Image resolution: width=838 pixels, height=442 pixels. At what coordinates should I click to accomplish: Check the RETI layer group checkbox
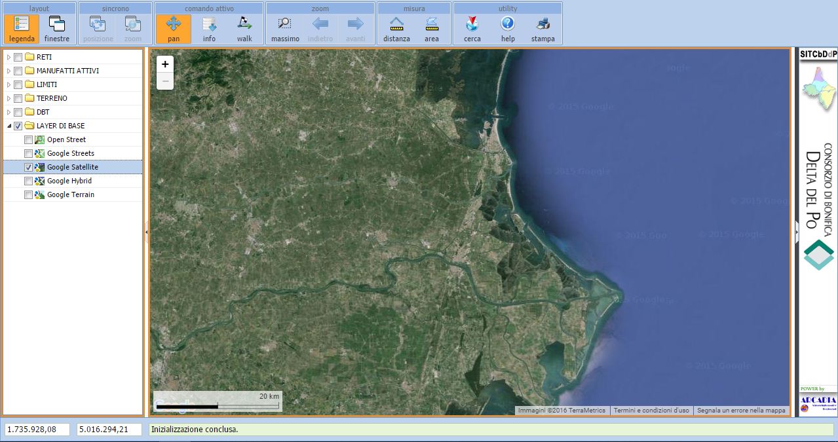(18, 57)
